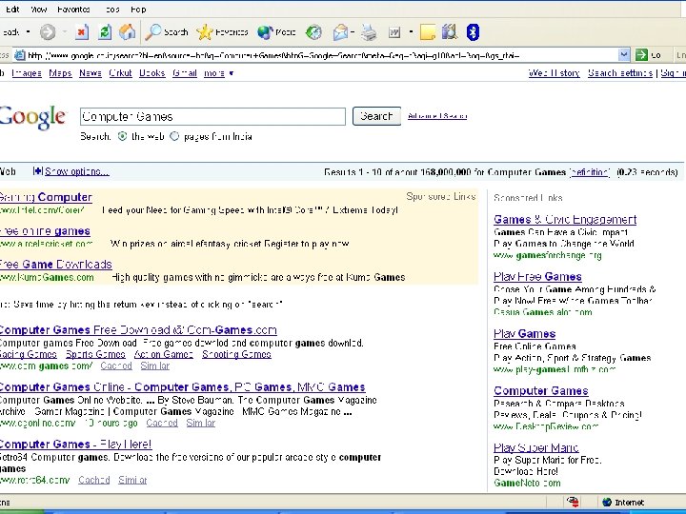This screenshot has height=514, width=686.
Task: Open the Edit menu
Action: coord(11,10)
